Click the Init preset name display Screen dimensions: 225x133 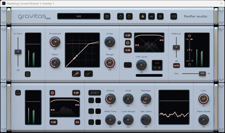point(79,16)
